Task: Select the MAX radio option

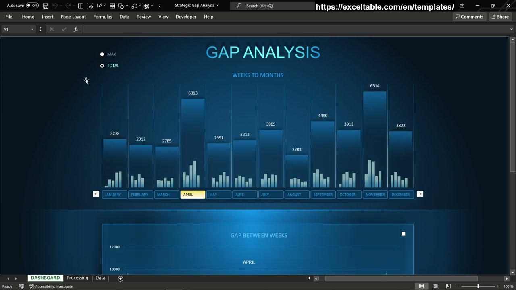Action: pyautogui.click(x=102, y=54)
